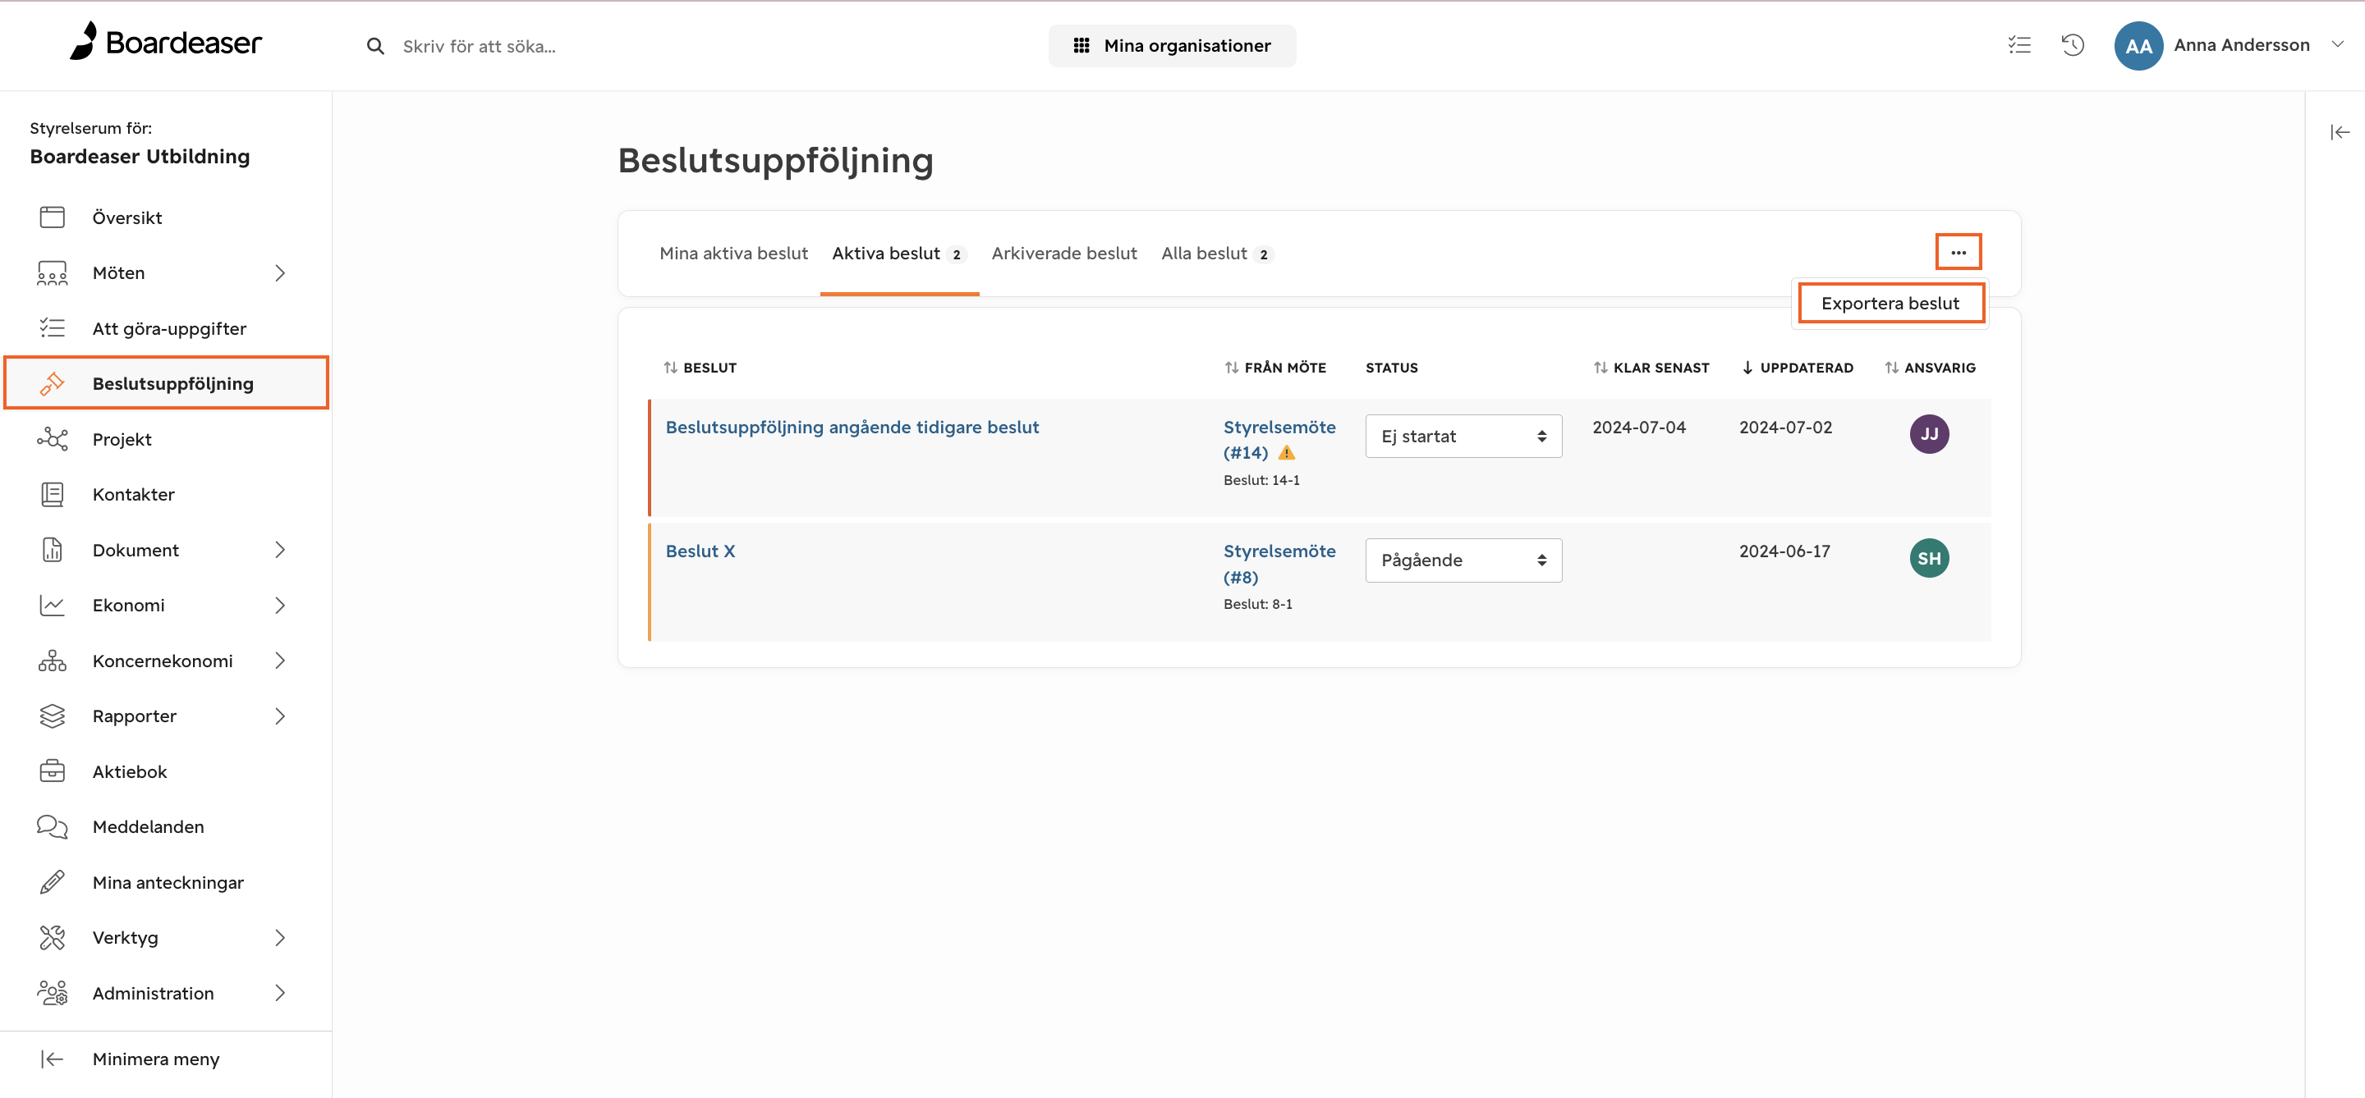The height and width of the screenshot is (1098, 2365).
Task: Click the Rapporter layers icon
Action: click(53, 716)
